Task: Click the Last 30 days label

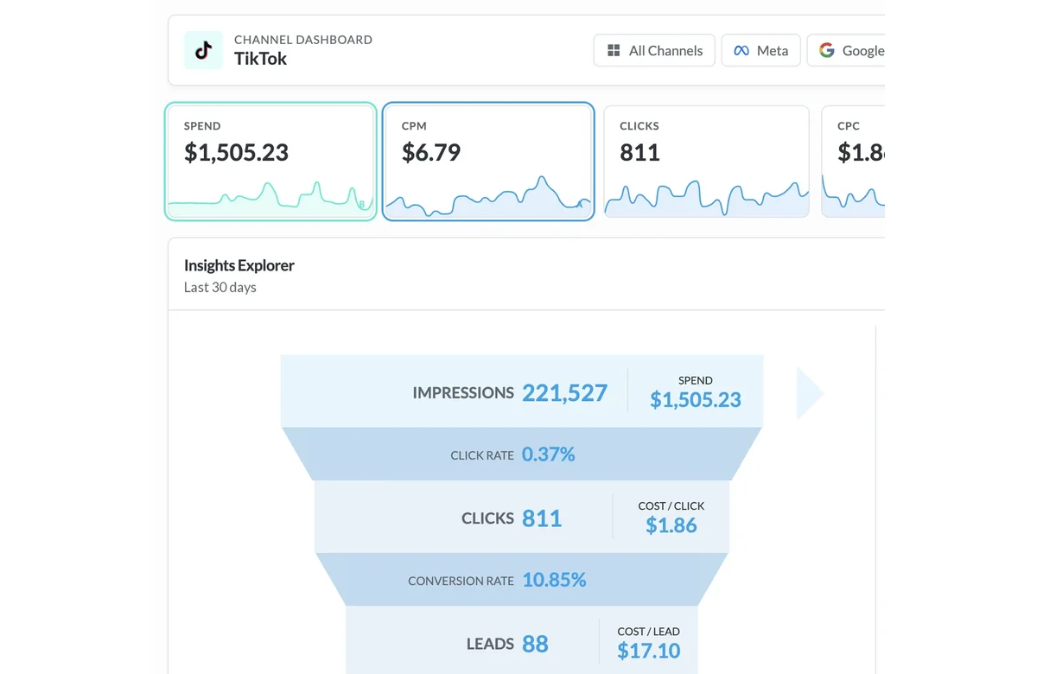Action: [220, 287]
